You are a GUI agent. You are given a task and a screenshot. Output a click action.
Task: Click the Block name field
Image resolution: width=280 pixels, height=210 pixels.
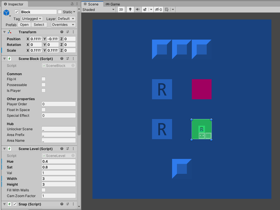point(39,12)
